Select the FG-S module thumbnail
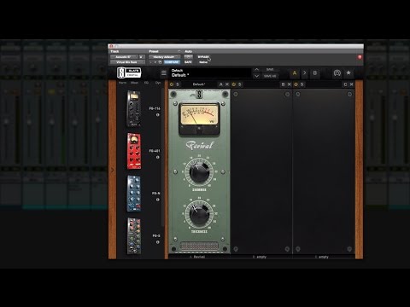Viewport: 410px width, 307px height. 134,236
